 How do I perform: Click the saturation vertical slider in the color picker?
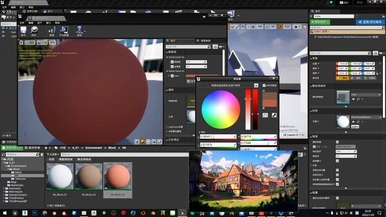tap(248, 110)
